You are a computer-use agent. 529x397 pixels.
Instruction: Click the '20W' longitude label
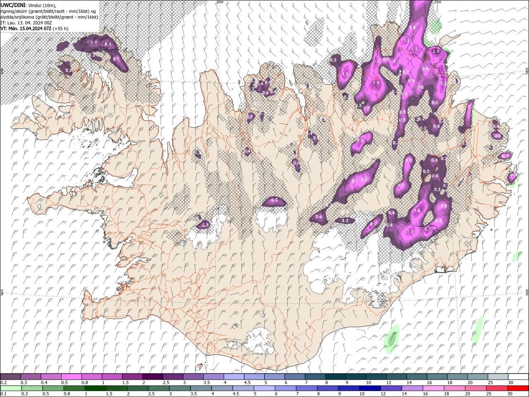220,2
